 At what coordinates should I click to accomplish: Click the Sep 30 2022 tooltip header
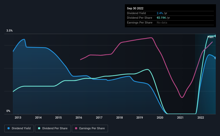[135, 8]
